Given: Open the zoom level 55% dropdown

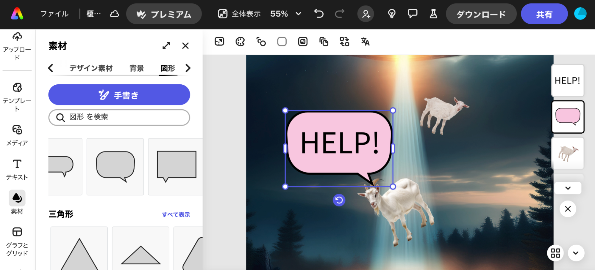Looking at the screenshot, I should (285, 14).
